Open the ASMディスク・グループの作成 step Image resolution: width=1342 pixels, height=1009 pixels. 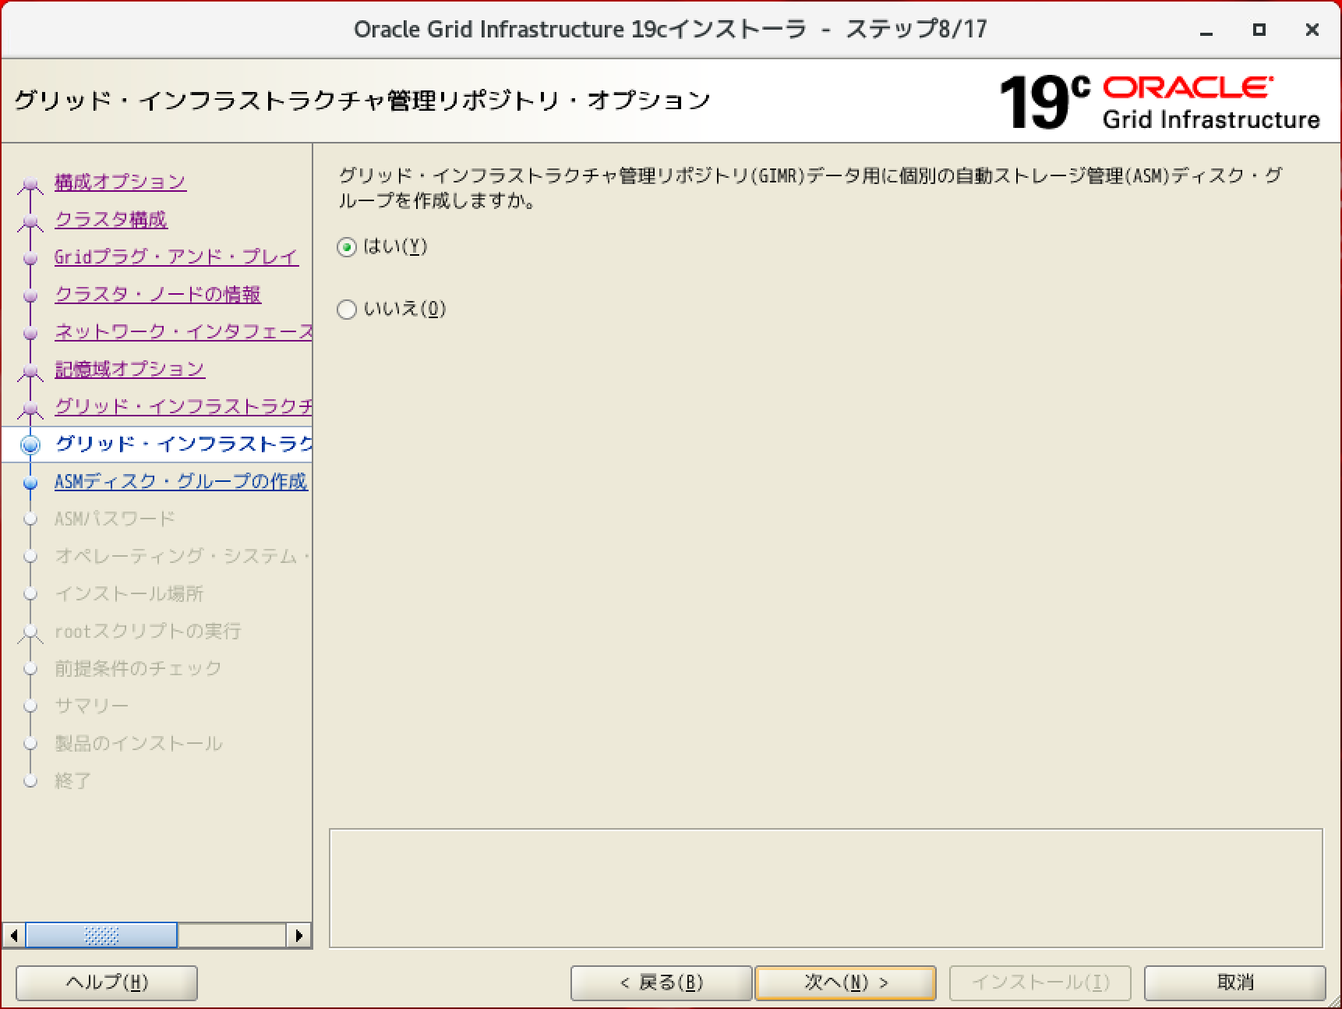coord(181,481)
